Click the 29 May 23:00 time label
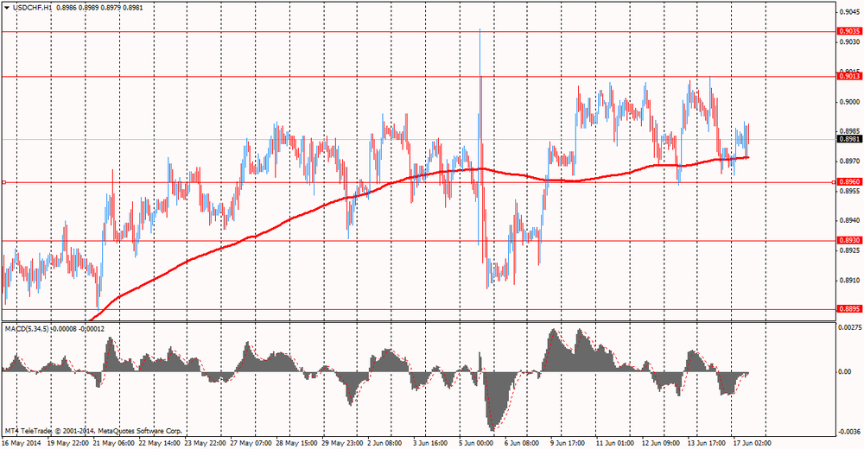 341,443
